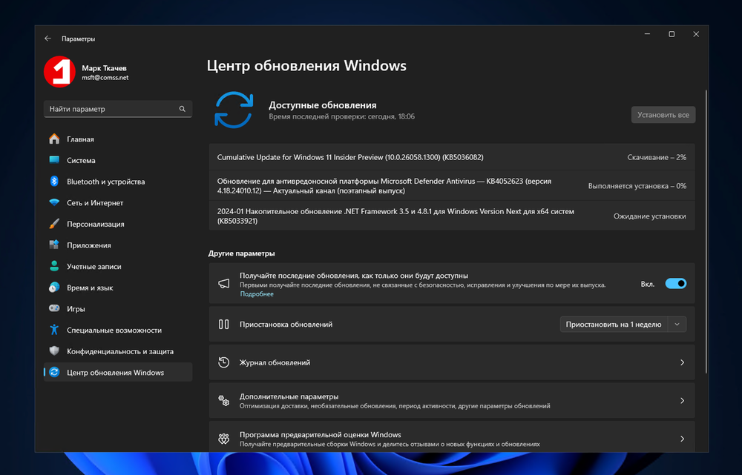Click the search magnifier icon

pyautogui.click(x=183, y=109)
